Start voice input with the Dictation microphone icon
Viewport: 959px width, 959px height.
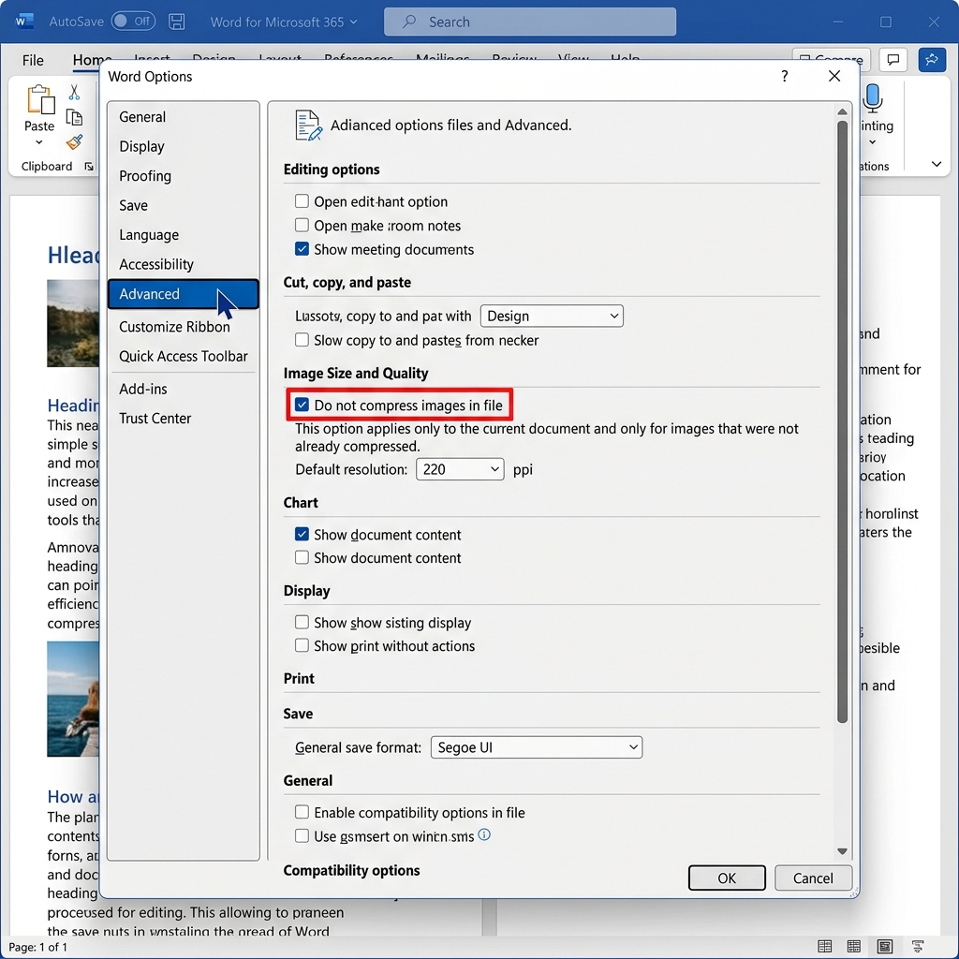pos(873,97)
